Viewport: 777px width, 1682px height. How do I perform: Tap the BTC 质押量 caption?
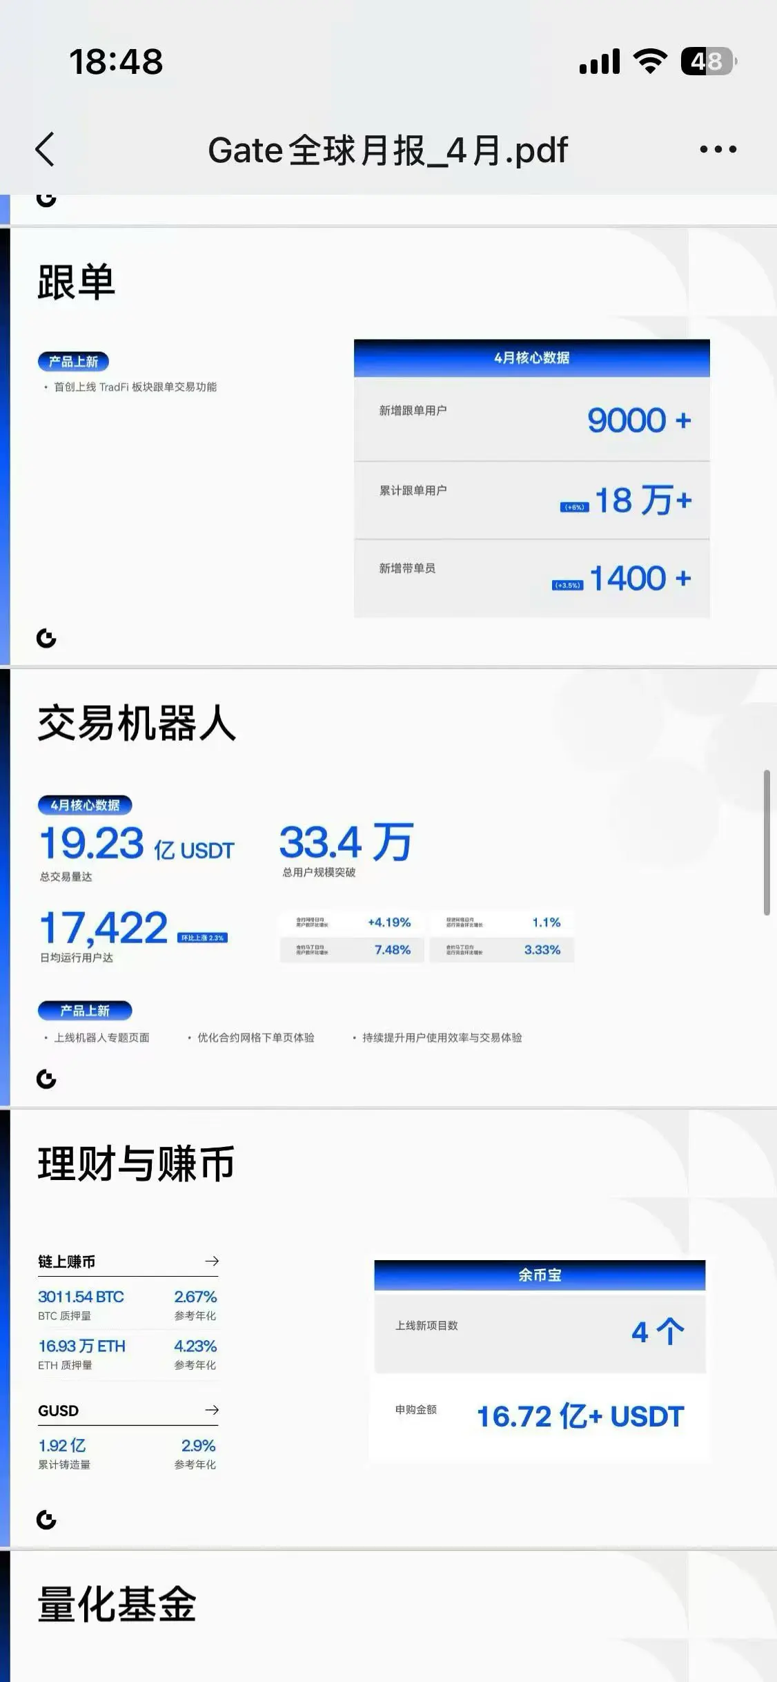point(64,1315)
